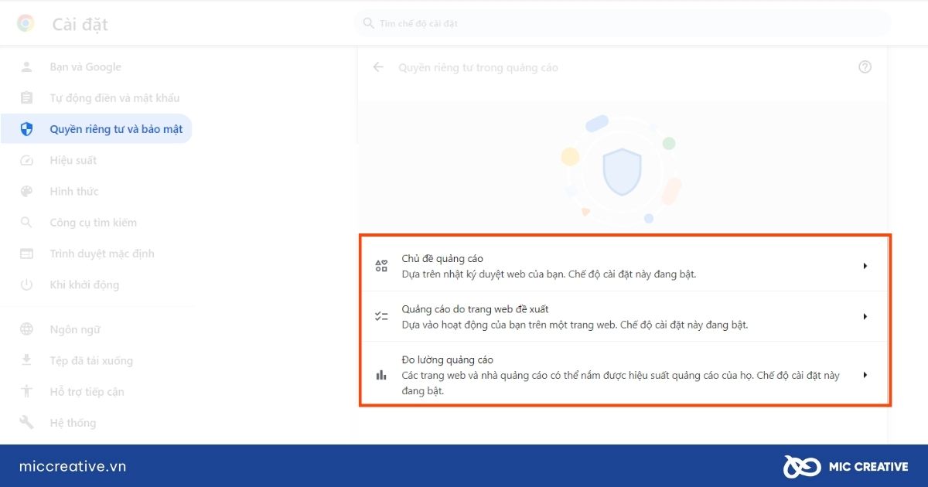Screen dimensions: 928x487
Task: Select Quyền riêng tư và bảo mật section
Action: tap(96, 129)
